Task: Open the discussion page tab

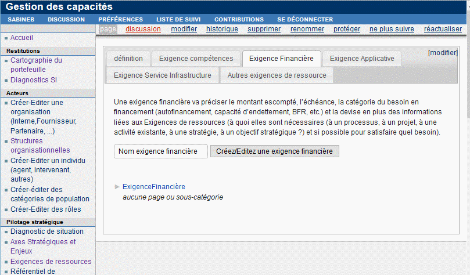Action: pyautogui.click(x=143, y=29)
